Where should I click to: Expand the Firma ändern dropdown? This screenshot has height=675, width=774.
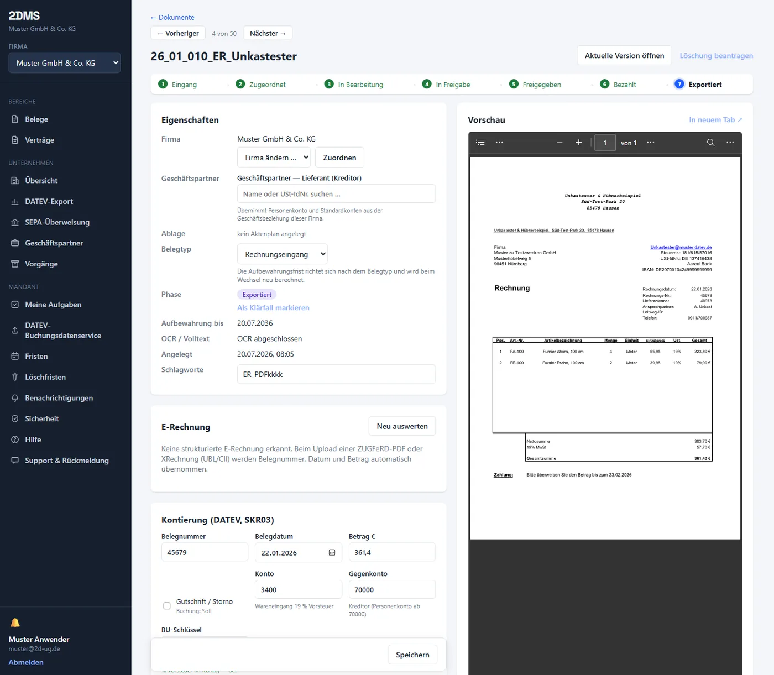(x=274, y=158)
